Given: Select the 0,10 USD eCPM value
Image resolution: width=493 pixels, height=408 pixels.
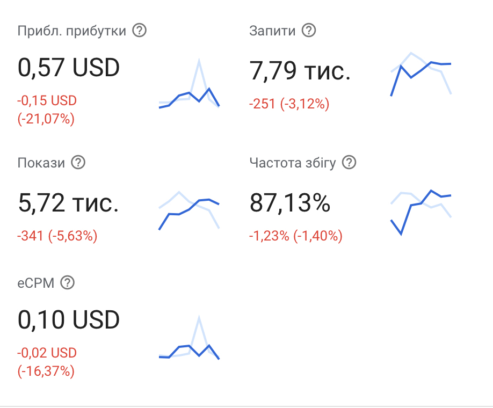Looking at the screenshot, I should point(69,320).
